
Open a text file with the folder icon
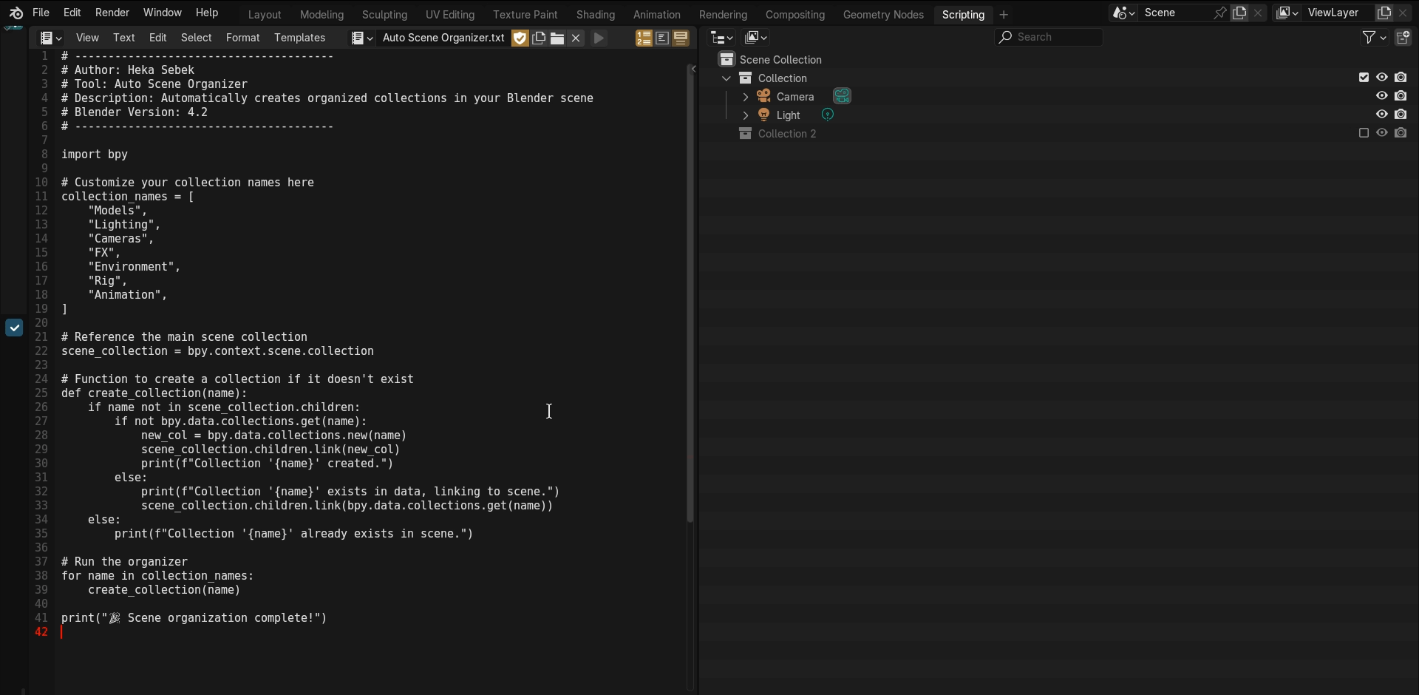[x=557, y=38]
